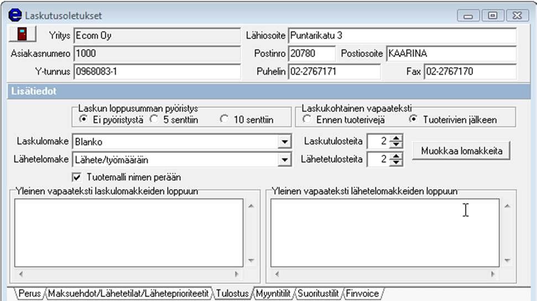Image resolution: width=537 pixels, height=301 pixels.
Task: Open the Suoritustilit tab
Action: click(318, 293)
